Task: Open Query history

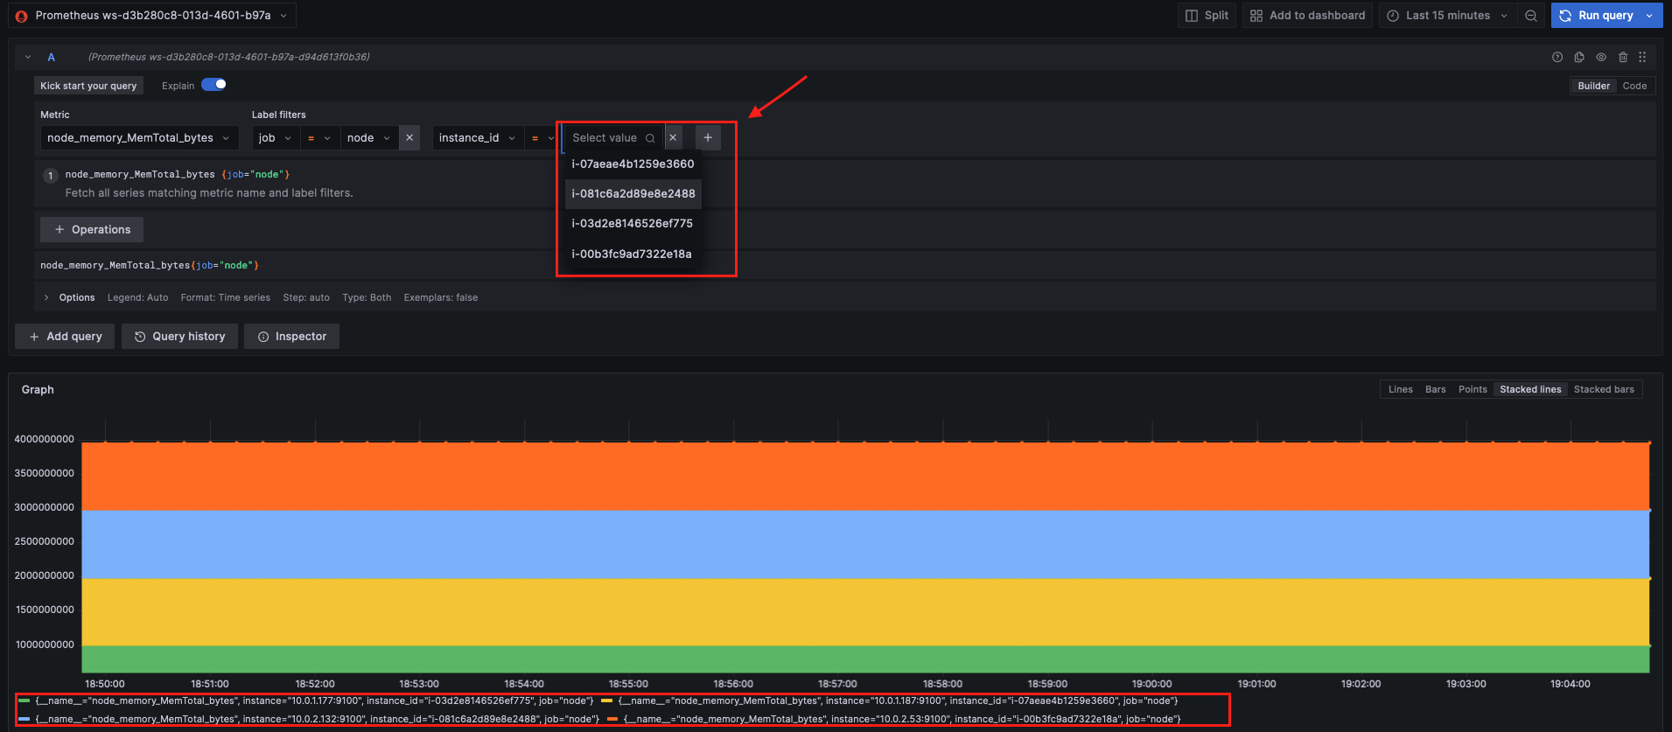Action: tap(179, 337)
